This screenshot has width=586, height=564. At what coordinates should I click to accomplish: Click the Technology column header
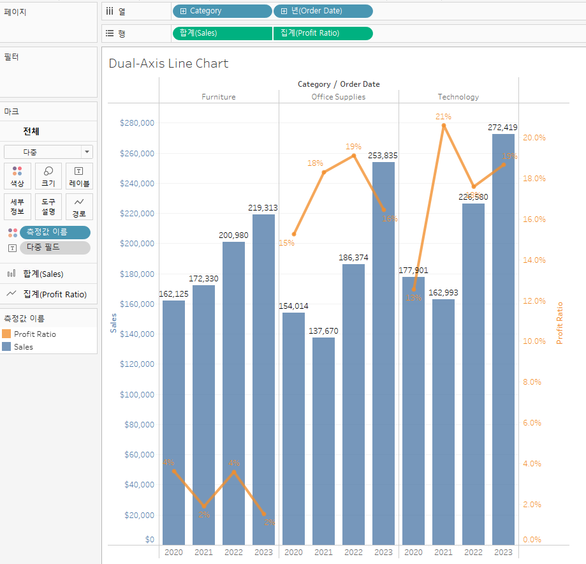click(x=458, y=97)
